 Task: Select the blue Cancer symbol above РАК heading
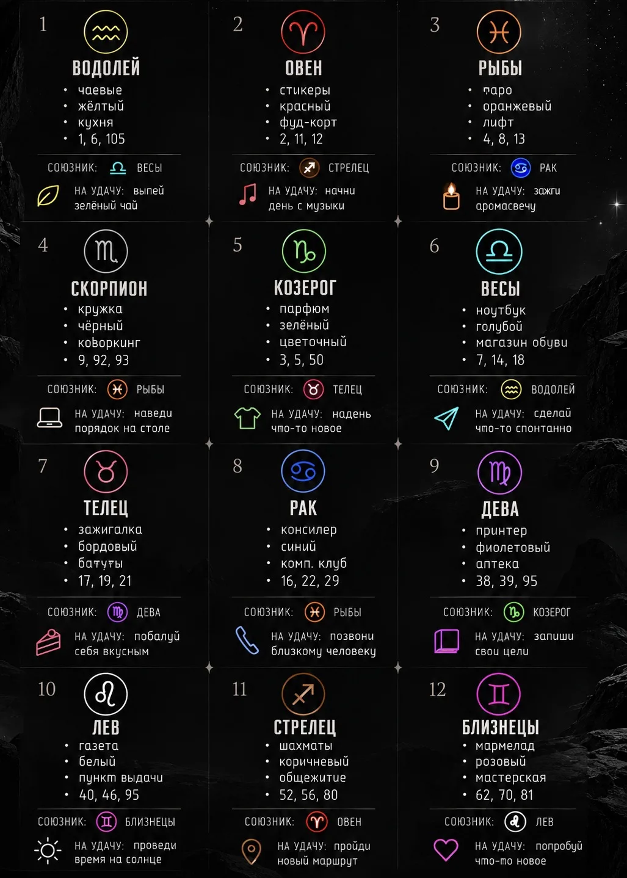point(303,471)
